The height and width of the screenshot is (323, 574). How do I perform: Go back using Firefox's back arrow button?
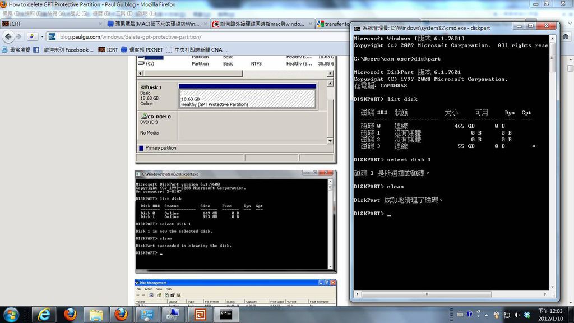point(8,36)
